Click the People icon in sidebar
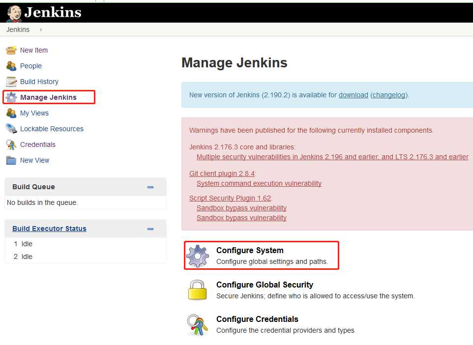 pos(11,66)
